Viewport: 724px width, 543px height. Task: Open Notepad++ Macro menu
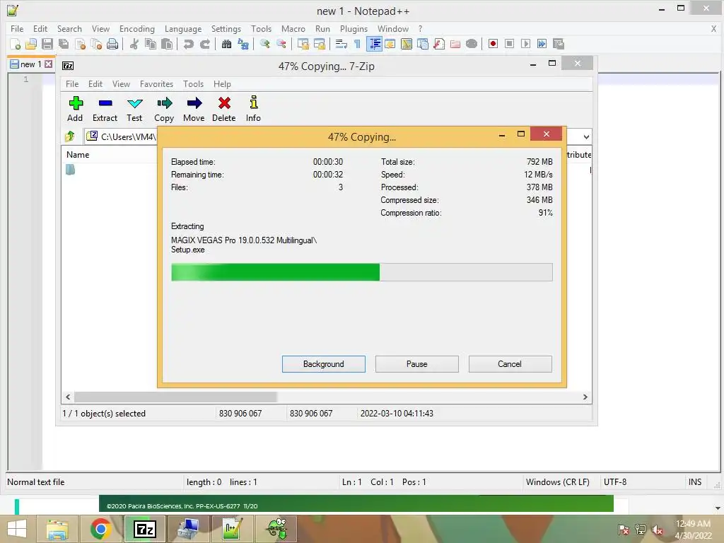[293, 28]
